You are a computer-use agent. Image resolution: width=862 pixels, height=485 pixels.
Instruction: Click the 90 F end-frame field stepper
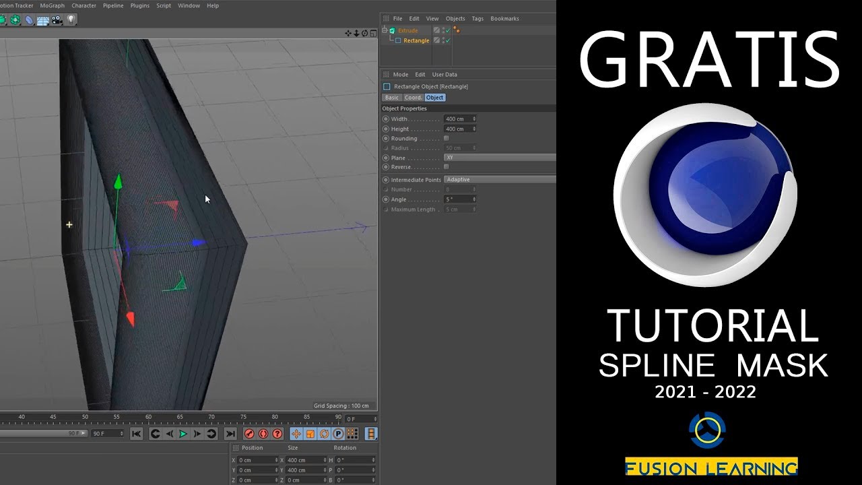(x=122, y=434)
